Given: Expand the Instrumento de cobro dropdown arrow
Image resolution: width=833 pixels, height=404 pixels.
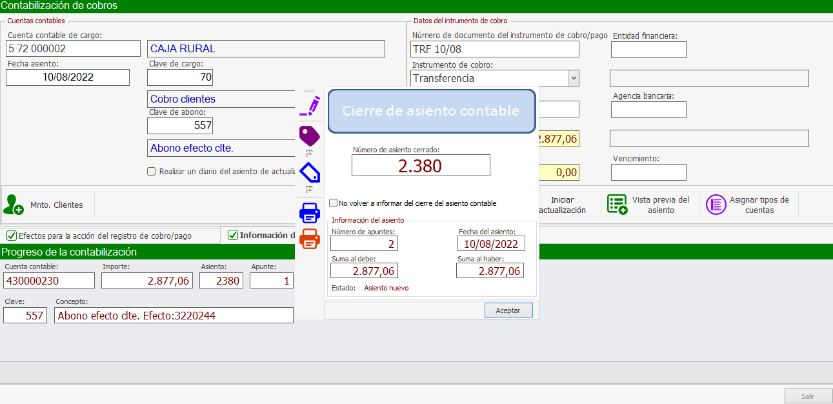Looking at the screenshot, I should click(x=573, y=78).
